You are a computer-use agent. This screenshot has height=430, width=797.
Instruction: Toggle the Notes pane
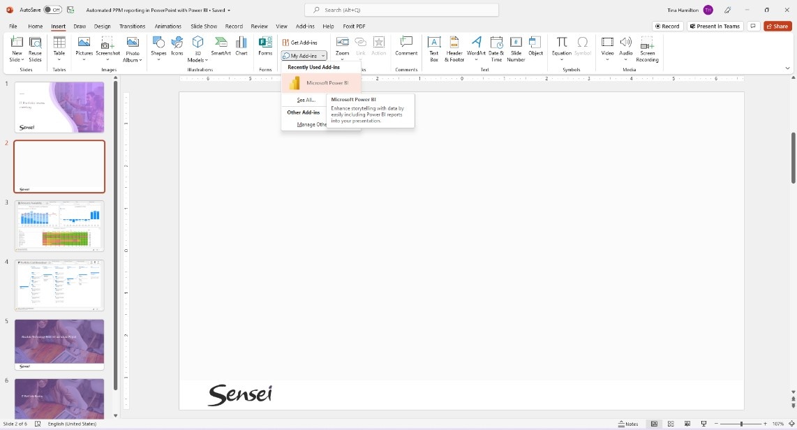click(x=628, y=424)
